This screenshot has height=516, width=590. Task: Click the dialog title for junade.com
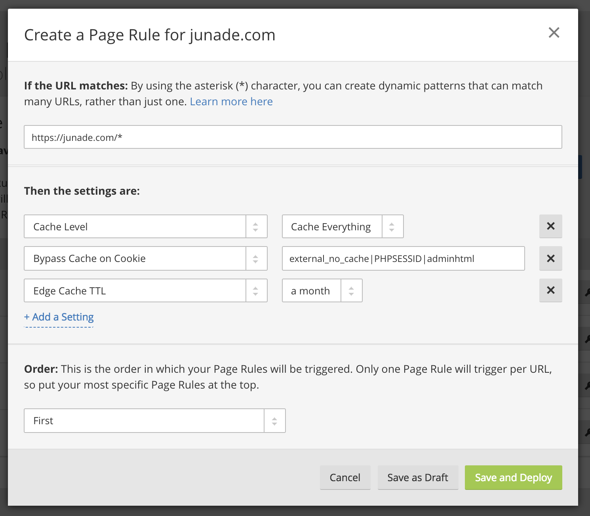150,35
